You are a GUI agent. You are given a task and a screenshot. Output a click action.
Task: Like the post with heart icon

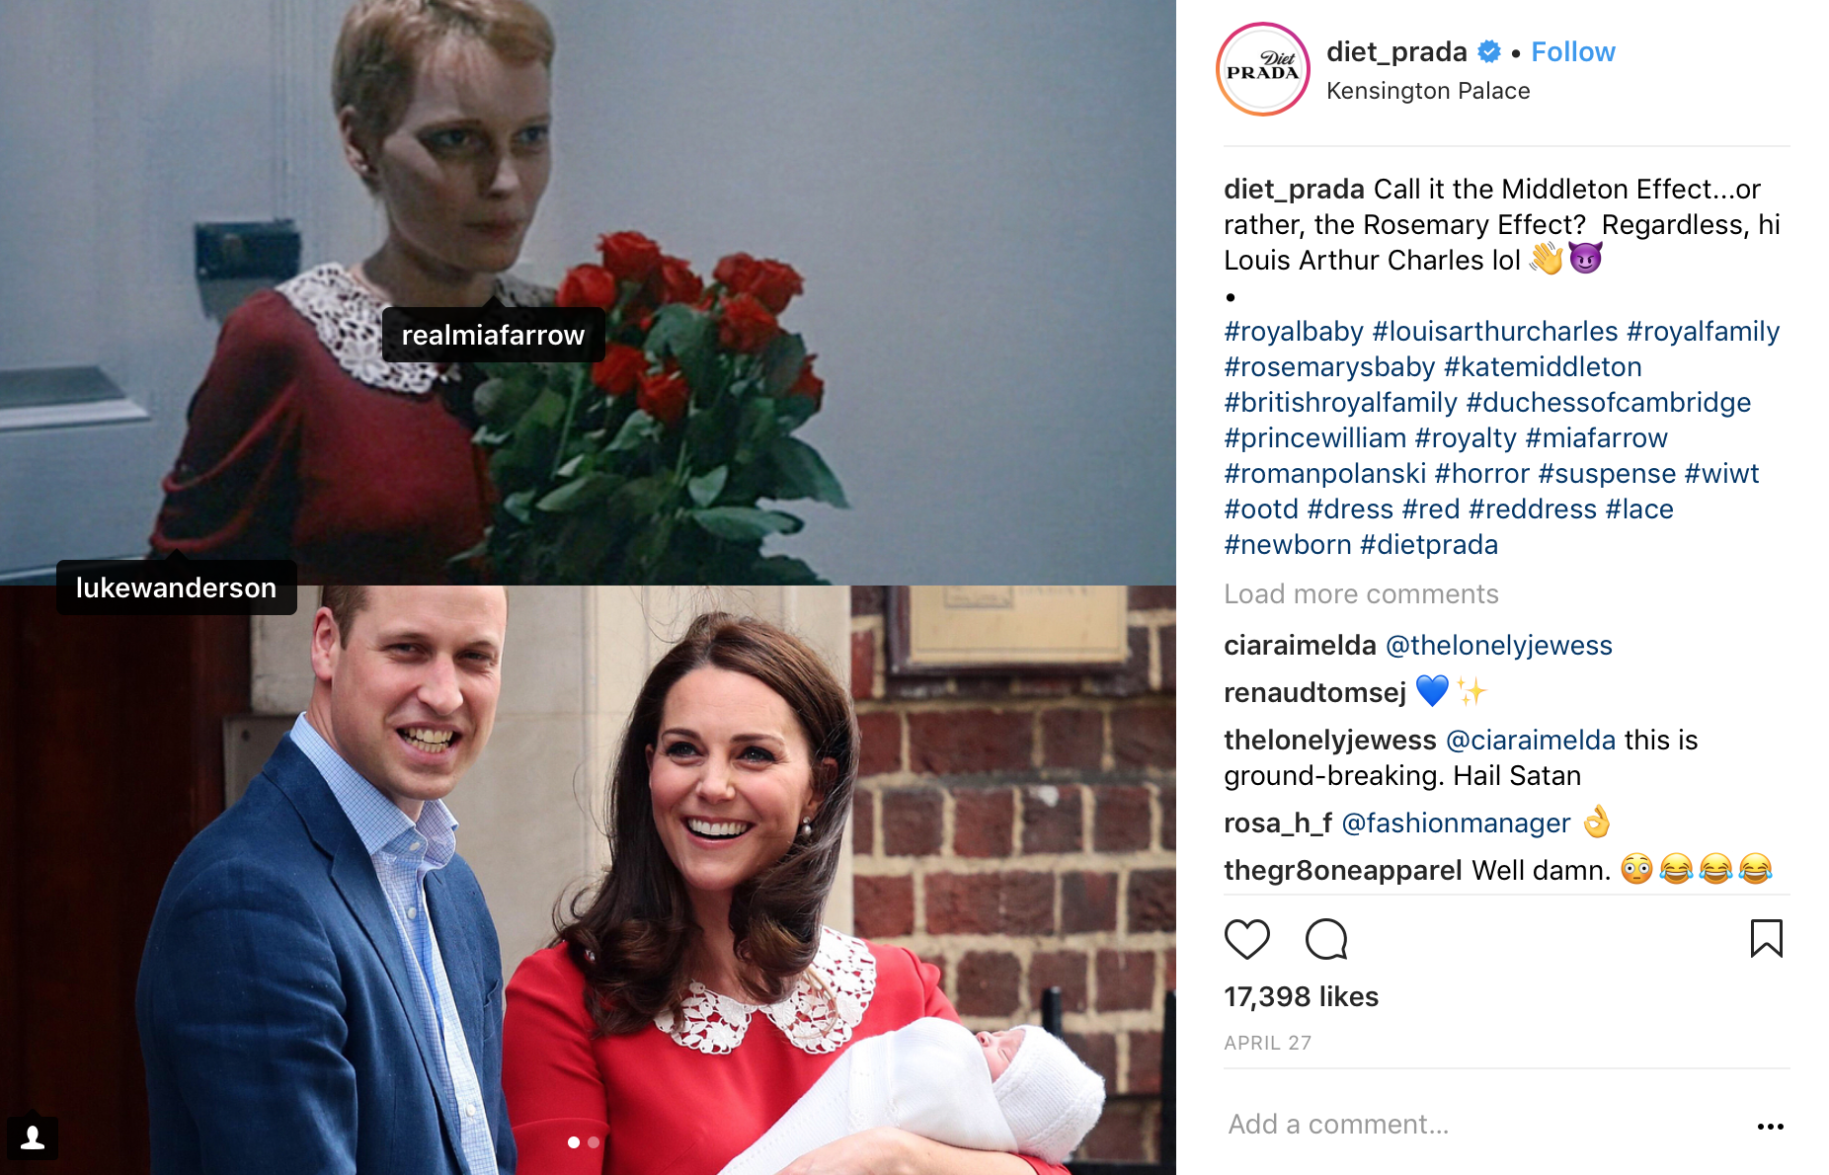(x=1246, y=939)
